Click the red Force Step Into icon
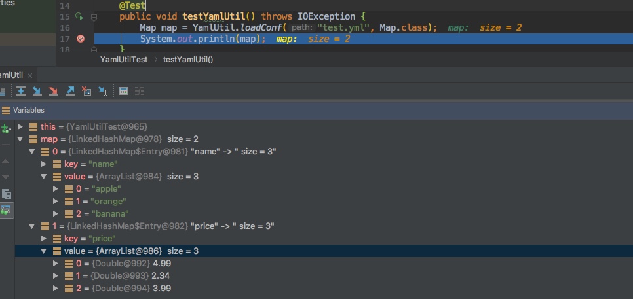 53,91
